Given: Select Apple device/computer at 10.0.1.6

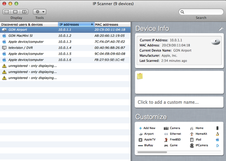Looking at the screenshot, I should [65, 60].
